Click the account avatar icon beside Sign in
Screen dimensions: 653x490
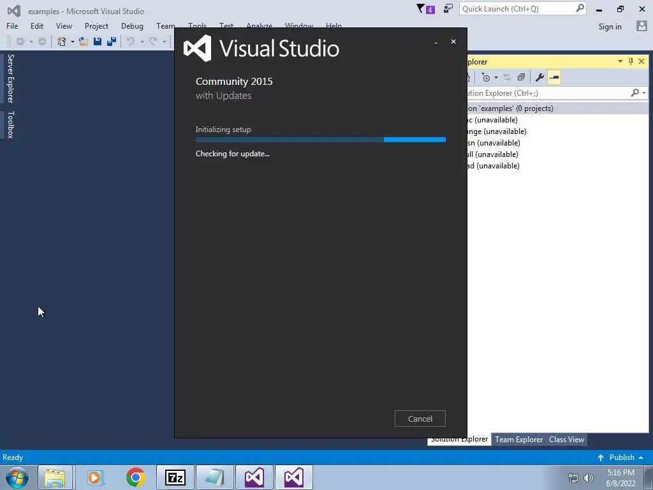tap(642, 26)
